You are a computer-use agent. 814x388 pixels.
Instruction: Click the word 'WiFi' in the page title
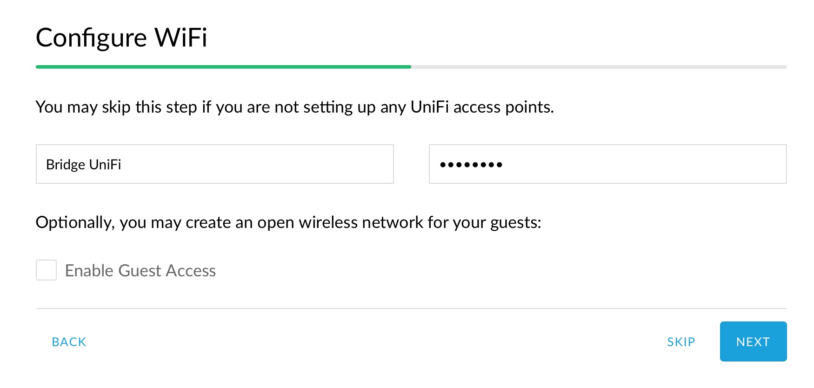pyautogui.click(x=180, y=38)
